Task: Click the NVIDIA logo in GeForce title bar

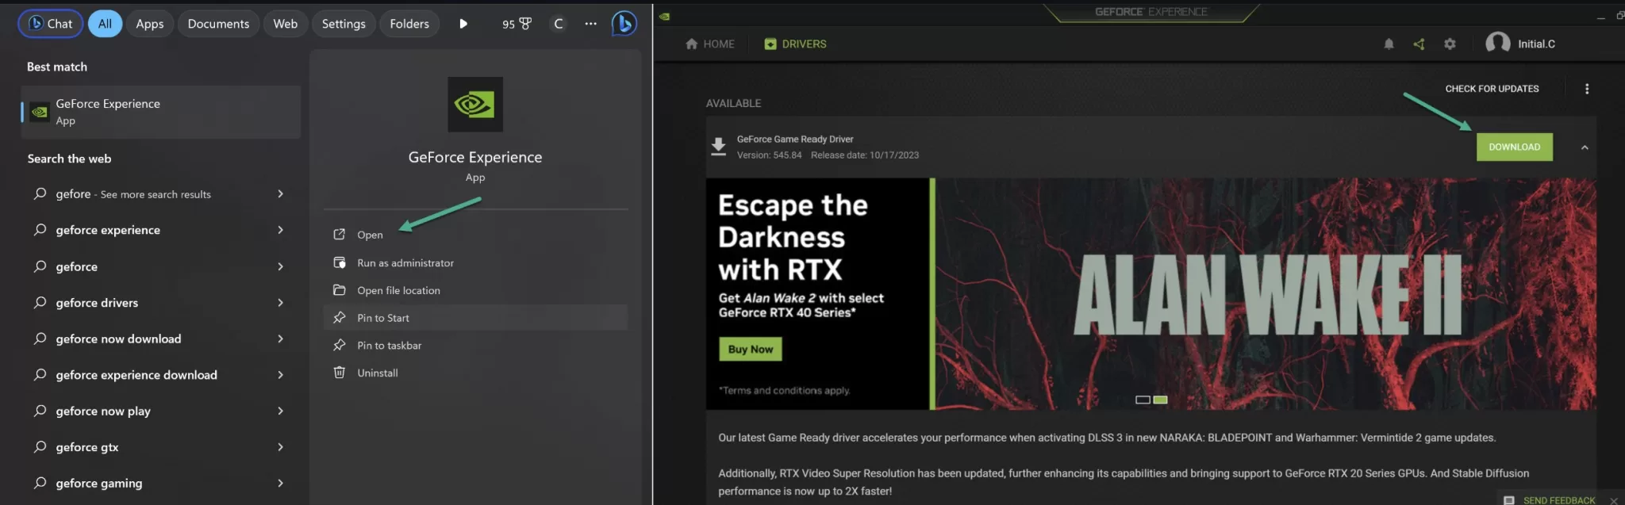Action: tap(665, 16)
